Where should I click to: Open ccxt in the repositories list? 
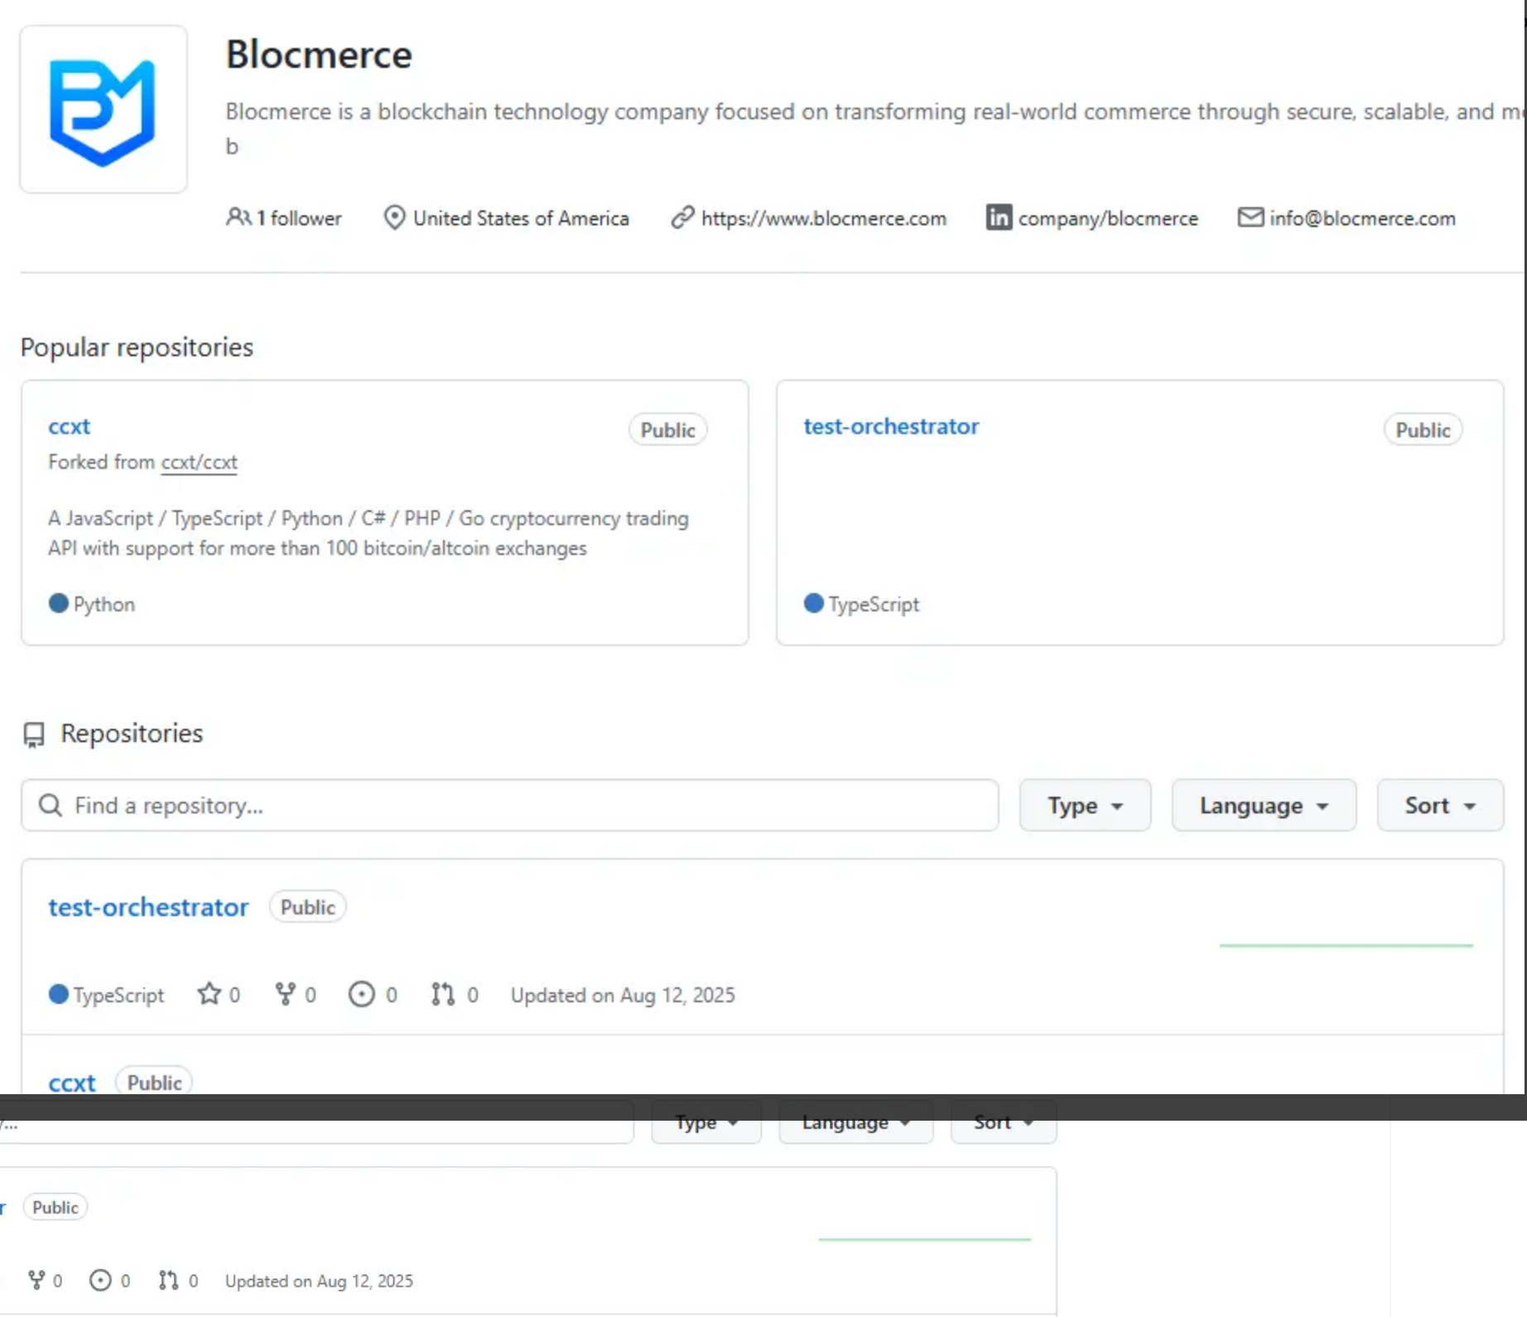click(x=72, y=1083)
